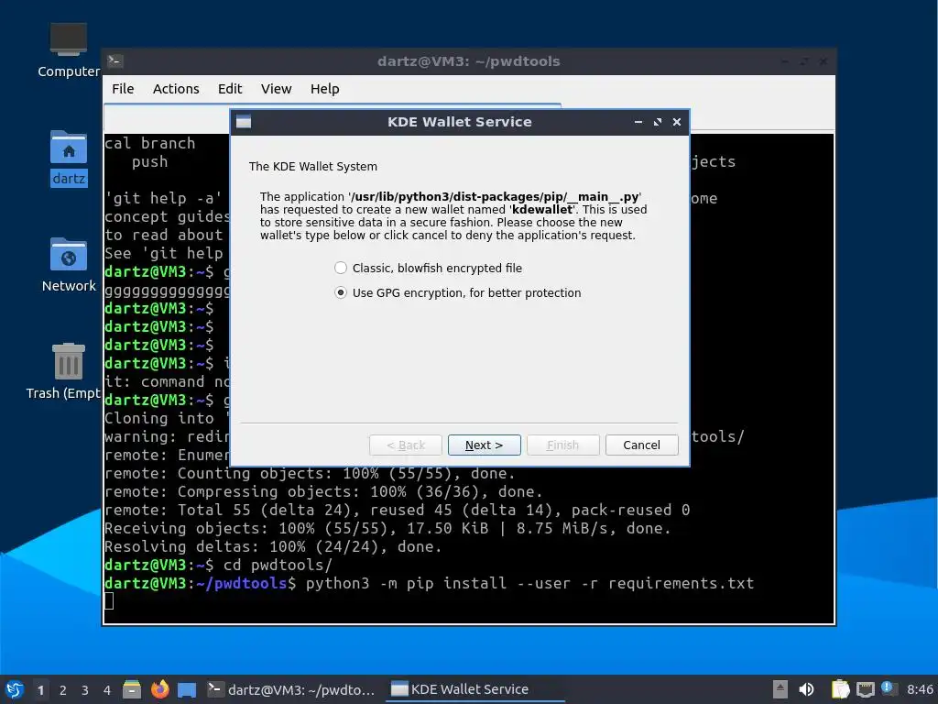938x704 pixels.
Task: Select the Trash desktop icon
Action: (64, 371)
